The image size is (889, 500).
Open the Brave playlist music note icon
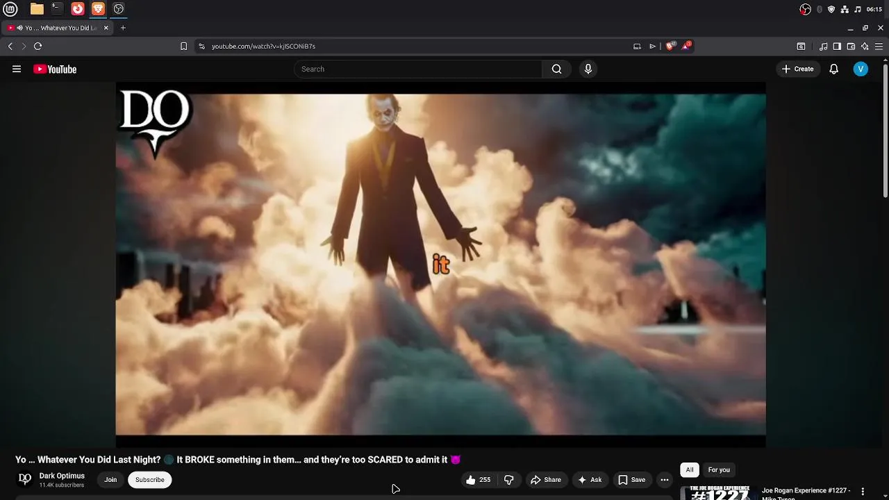coord(823,47)
